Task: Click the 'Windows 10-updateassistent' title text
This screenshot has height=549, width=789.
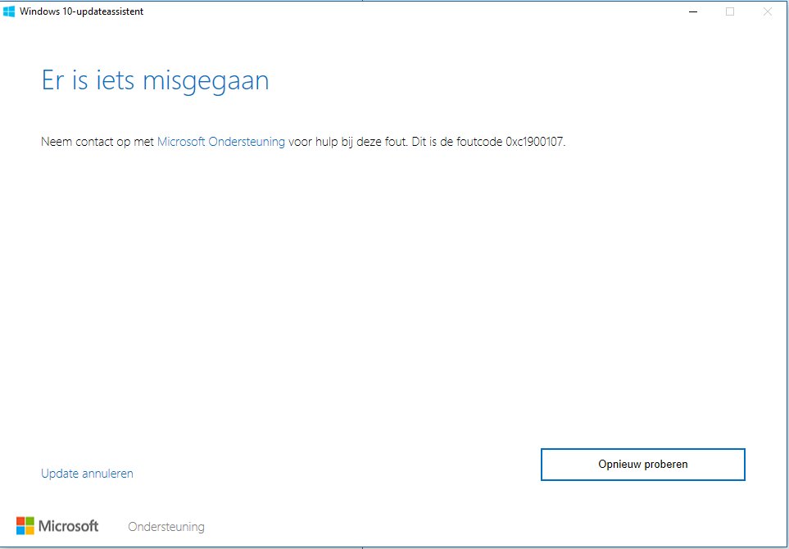Action: [x=81, y=11]
